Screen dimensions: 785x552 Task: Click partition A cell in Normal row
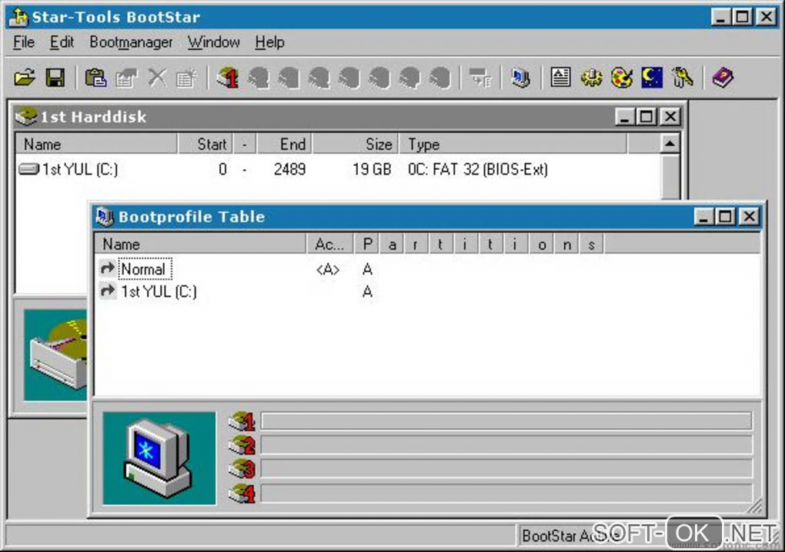pos(367,270)
